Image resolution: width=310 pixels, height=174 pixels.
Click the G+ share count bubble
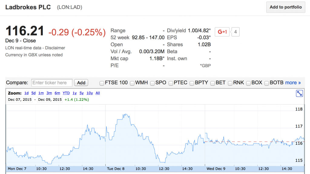click(235, 32)
